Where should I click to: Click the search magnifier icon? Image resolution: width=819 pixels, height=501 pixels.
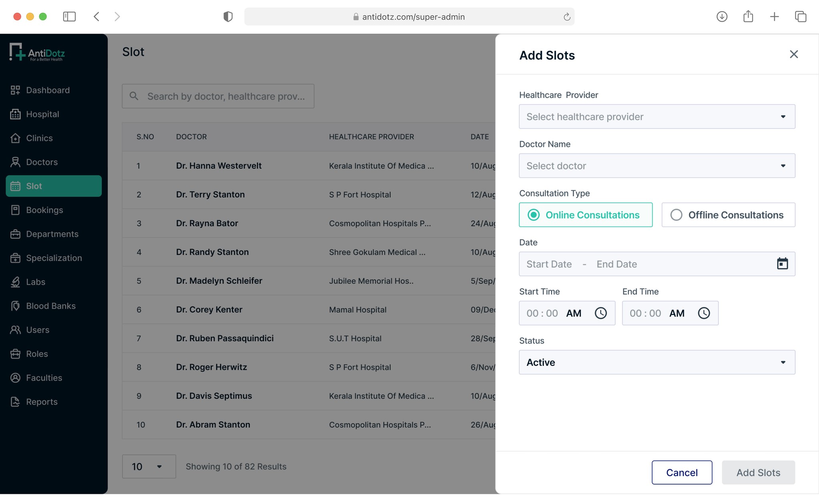pyautogui.click(x=134, y=96)
